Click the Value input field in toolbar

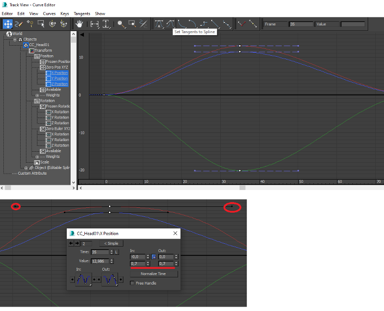pyautogui.click(x=353, y=24)
